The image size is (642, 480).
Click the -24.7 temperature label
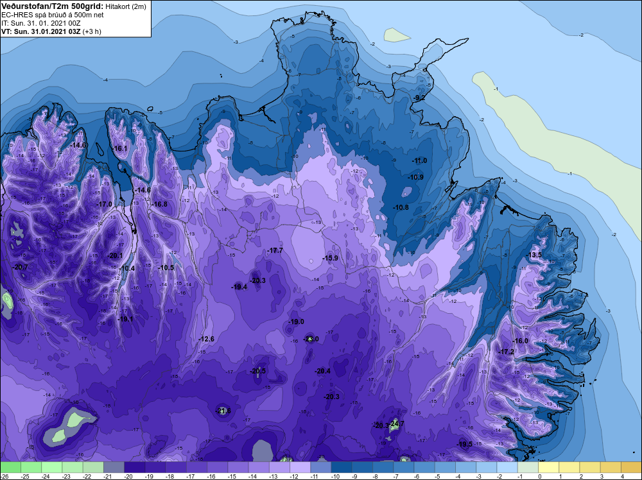[396, 424]
